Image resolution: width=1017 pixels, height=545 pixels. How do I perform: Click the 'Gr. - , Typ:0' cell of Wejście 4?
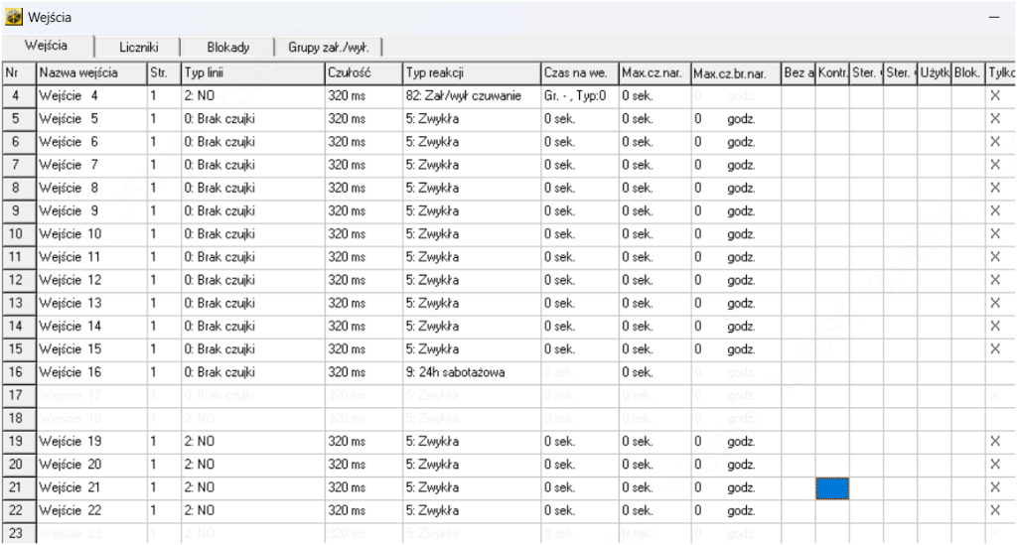tap(578, 96)
